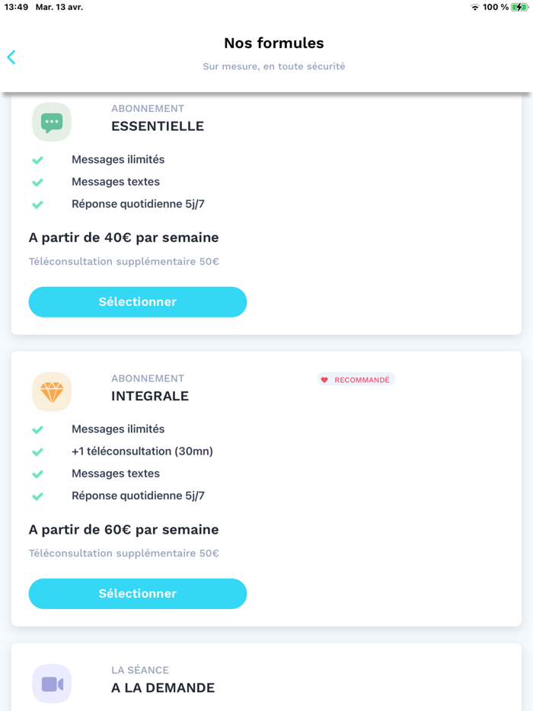The height and width of the screenshot is (711, 533).
Task: Tap the 13:49 clock in status bar
Action: pyautogui.click(x=16, y=7)
